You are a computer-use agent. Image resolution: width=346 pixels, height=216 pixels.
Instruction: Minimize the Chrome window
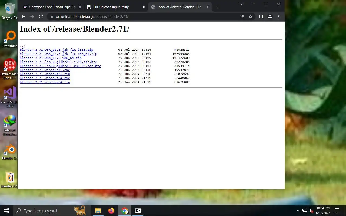pos(254,4)
